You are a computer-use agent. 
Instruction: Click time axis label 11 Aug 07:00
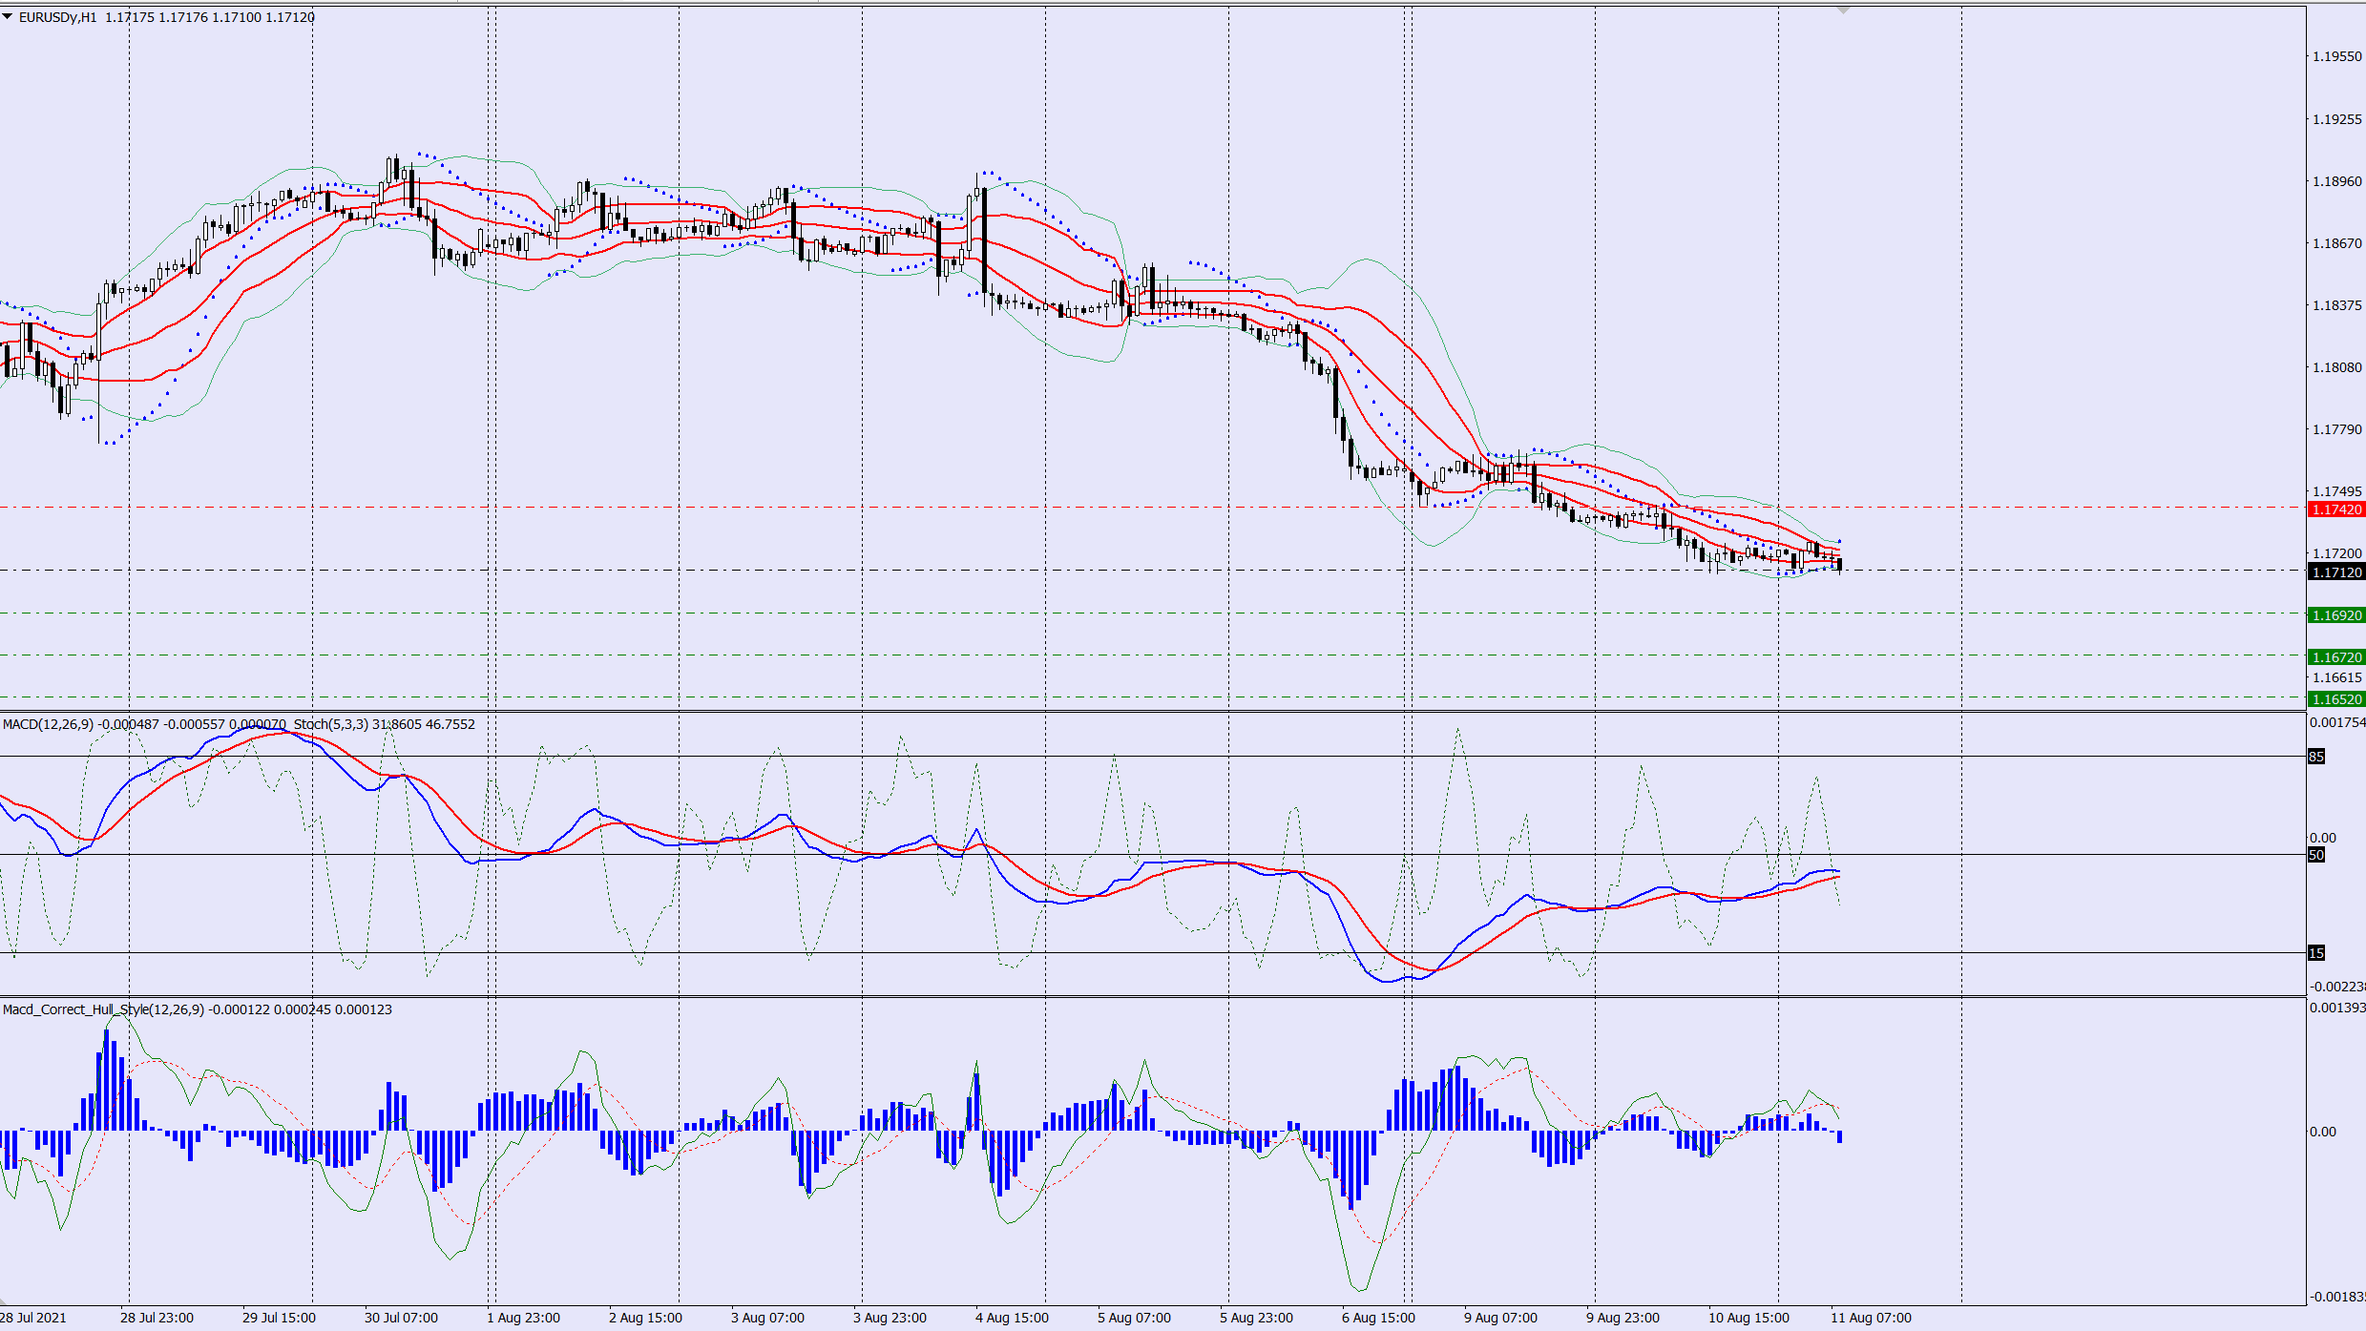[1871, 1318]
